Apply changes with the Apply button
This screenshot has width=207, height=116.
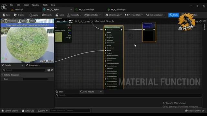tap(34, 15)
